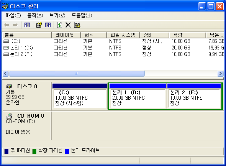Click the C: volume drive icon

point(6,41)
